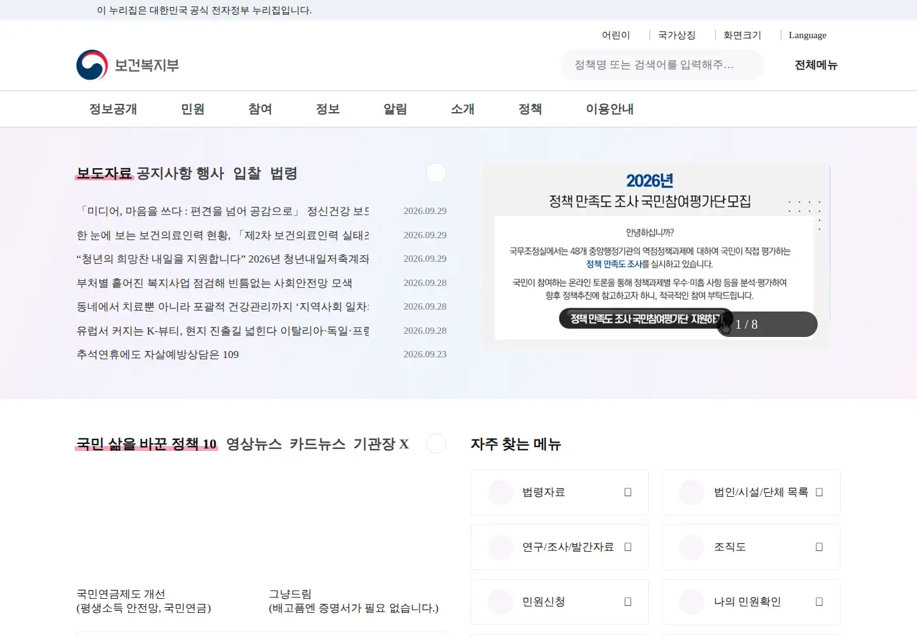
Task: Click the round icon in 법인/시설/단체 목록 card
Action: coord(692,492)
